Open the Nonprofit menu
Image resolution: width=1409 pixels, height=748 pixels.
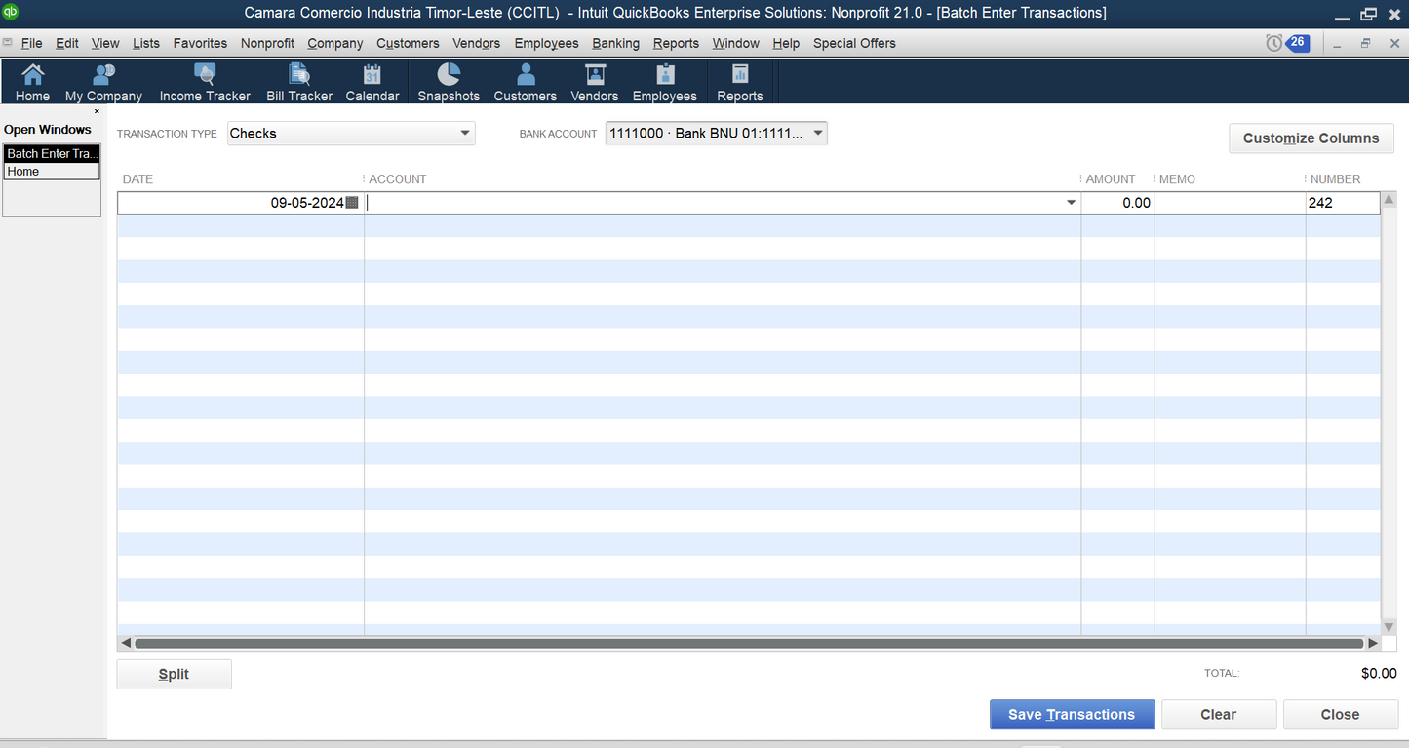(x=267, y=43)
